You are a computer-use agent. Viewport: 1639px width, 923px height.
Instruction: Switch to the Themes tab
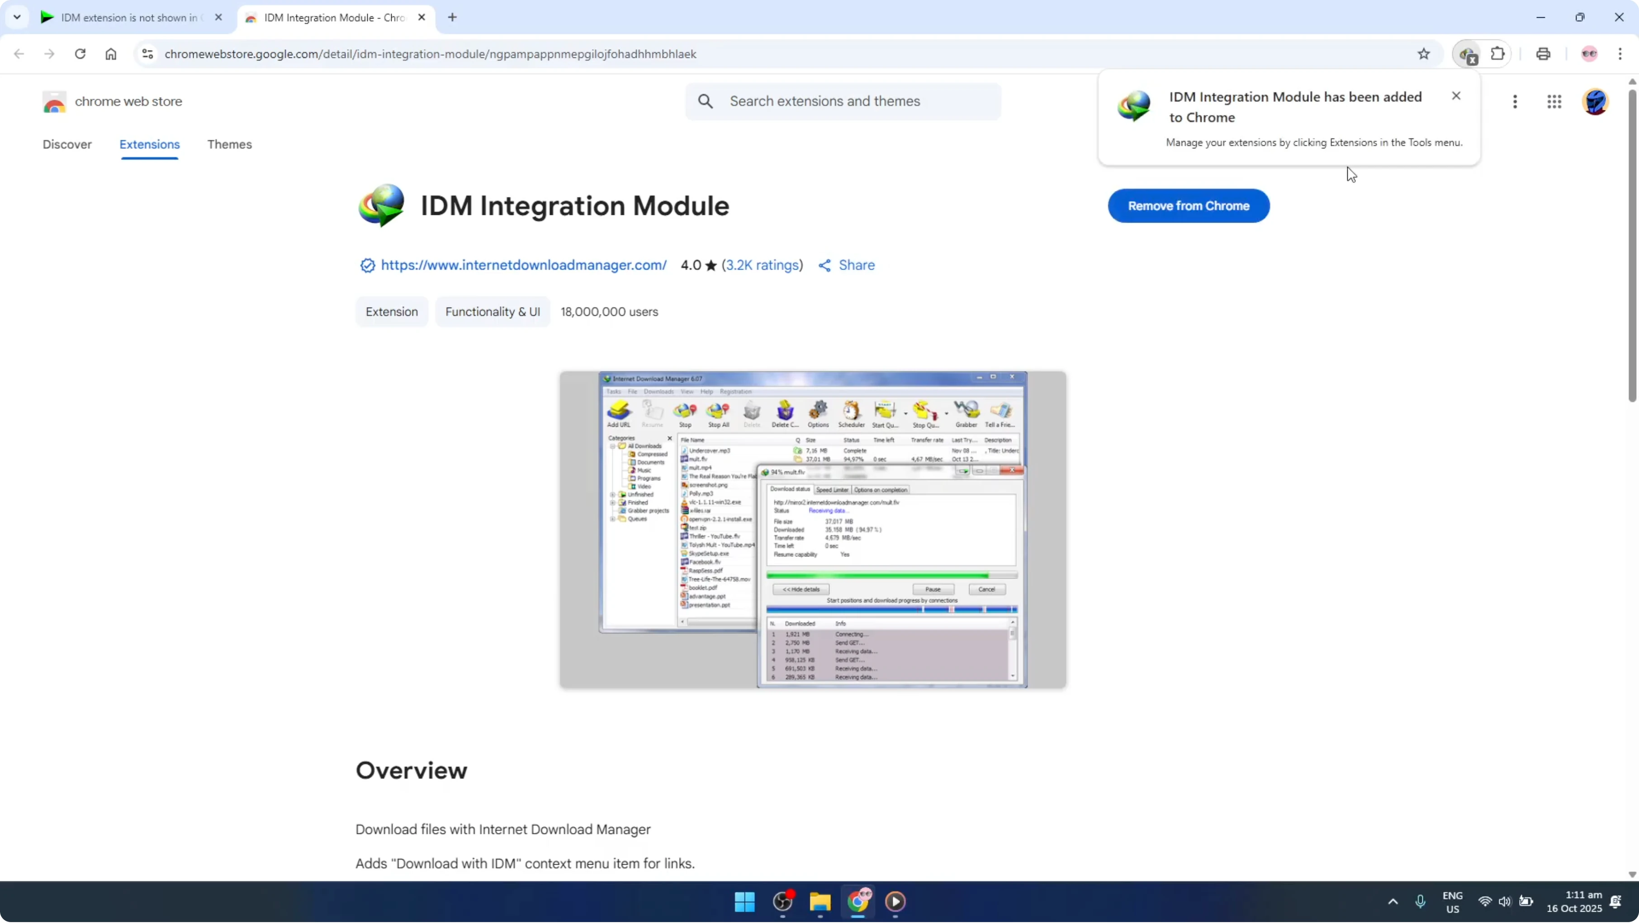pos(230,144)
